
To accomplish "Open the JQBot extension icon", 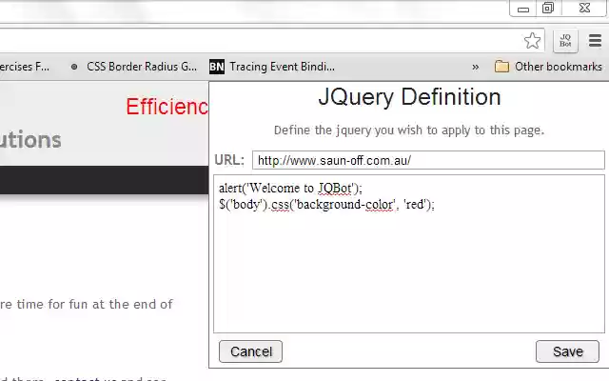I will coord(565,40).
